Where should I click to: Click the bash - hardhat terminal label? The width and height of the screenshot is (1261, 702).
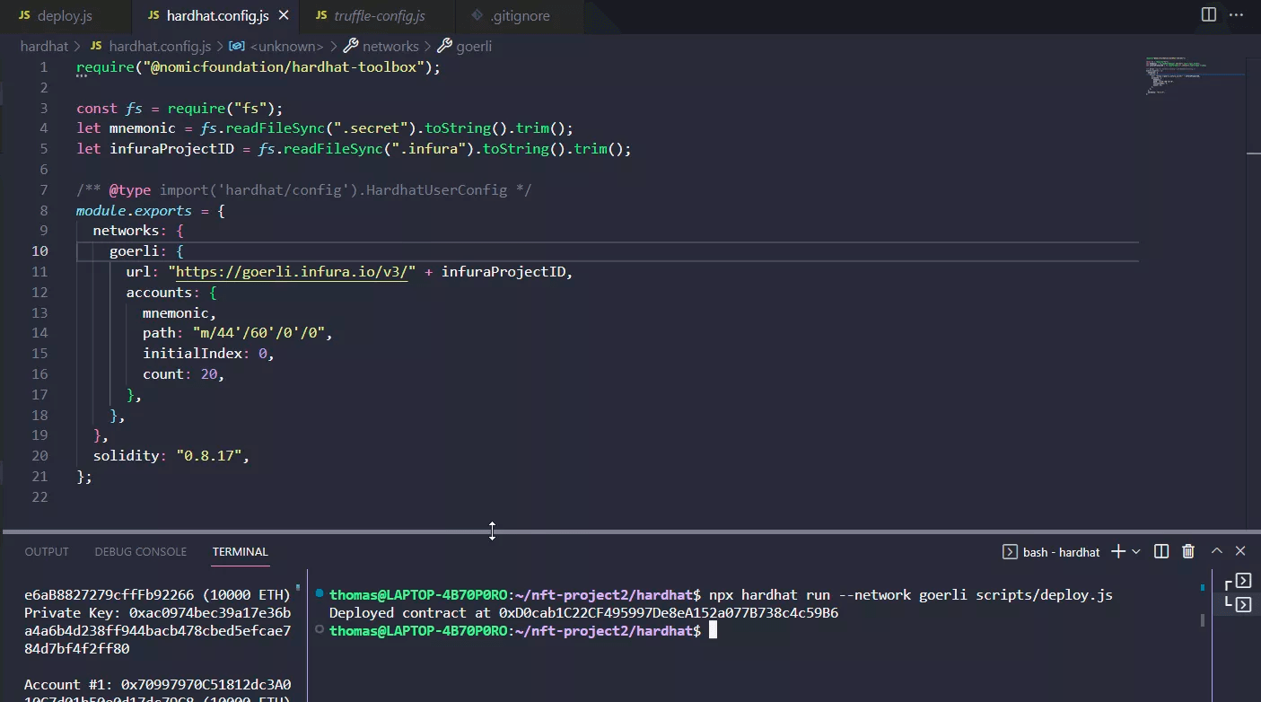click(x=1061, y=552)
